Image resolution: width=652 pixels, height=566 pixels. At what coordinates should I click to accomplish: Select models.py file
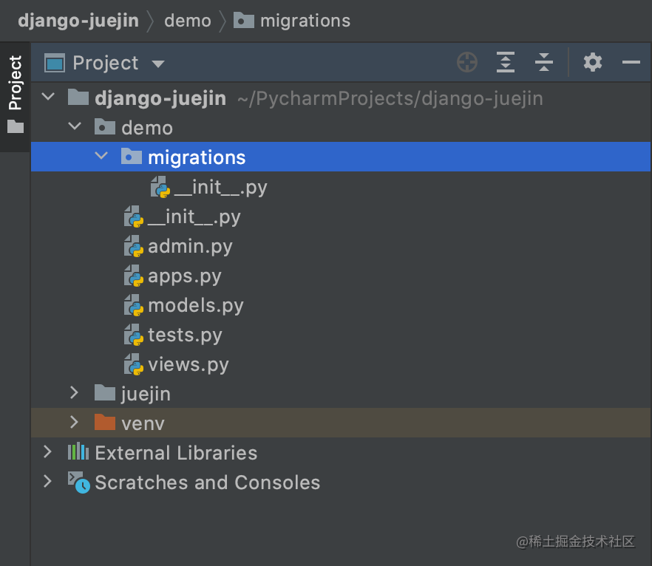pyautogui.click(x=341, y=305)
